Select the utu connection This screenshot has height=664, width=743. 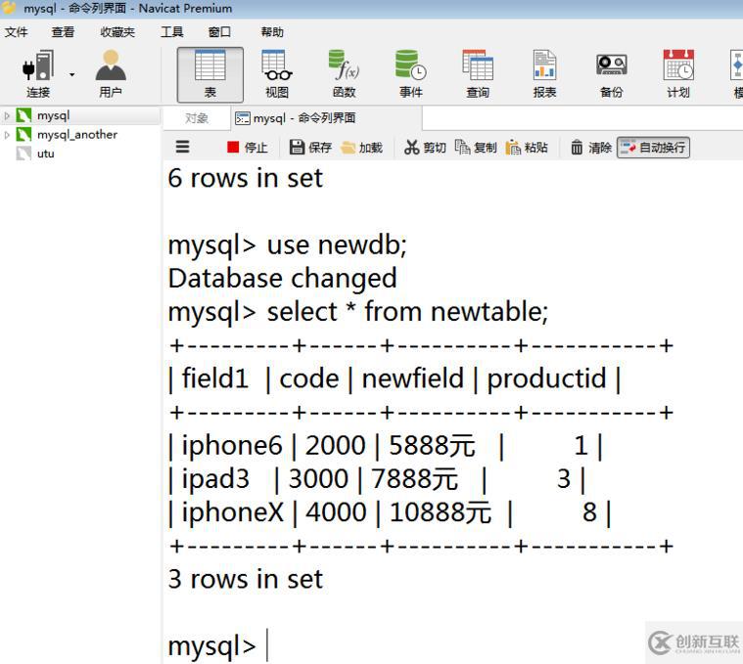[x=45, y=154]
